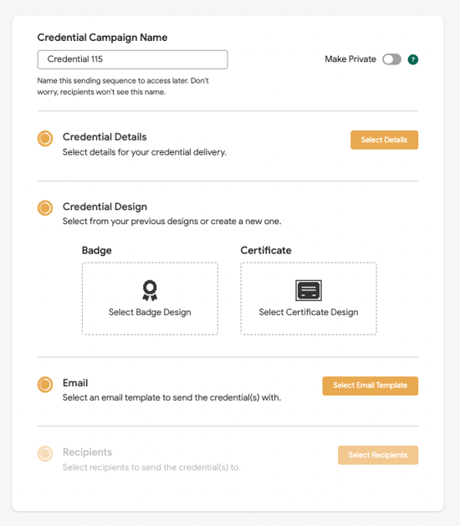Screen dimensions: 460x526
Task: Click the Select Details button
Action: point(384,140)
